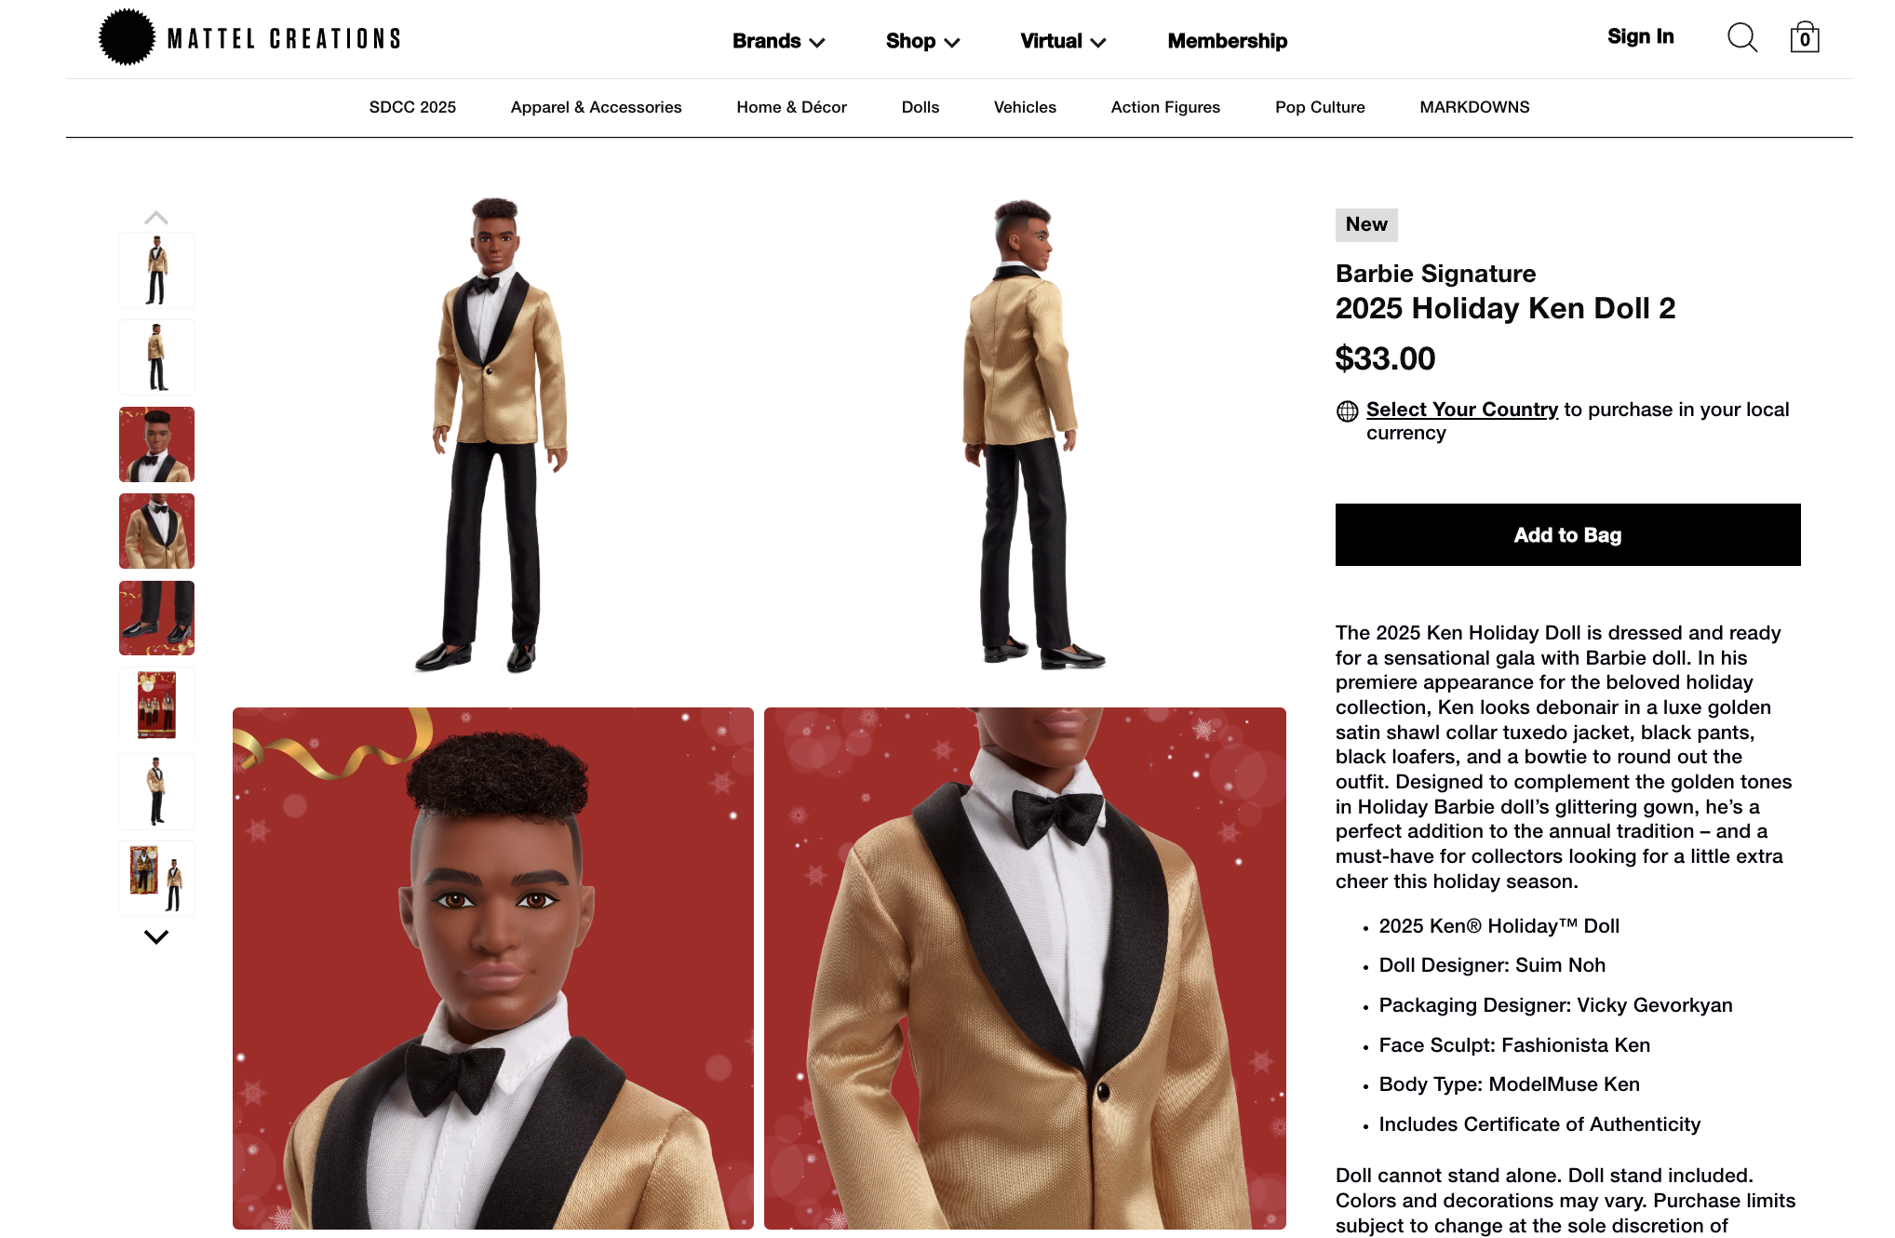The width and height of the screenshot is (1895, 1238).
Task: Expand the Virtual dropdown menu
Action: [1063, 41]
